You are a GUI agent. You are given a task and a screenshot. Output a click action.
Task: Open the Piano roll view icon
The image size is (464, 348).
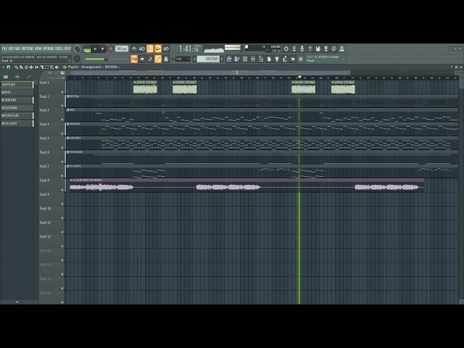237,59
